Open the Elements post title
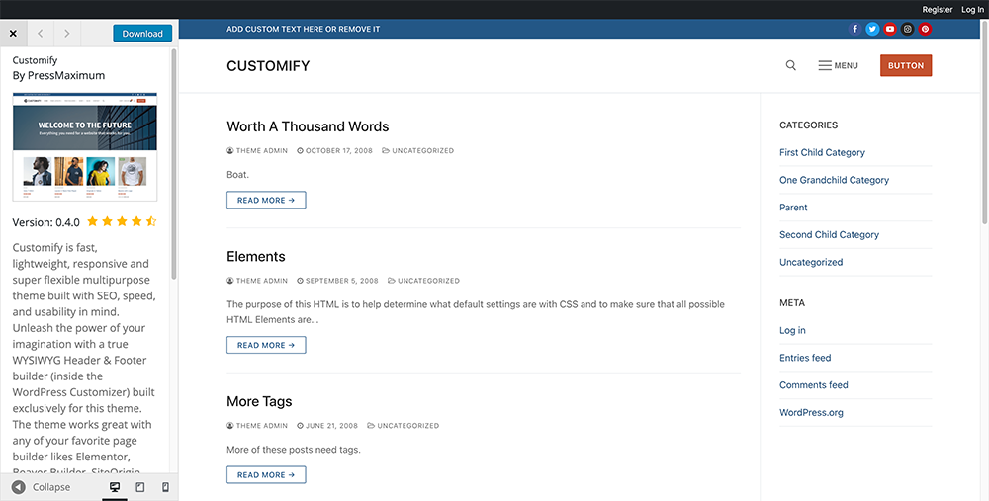The height and width of the screenshot is (501, 989). coord(256,257)
